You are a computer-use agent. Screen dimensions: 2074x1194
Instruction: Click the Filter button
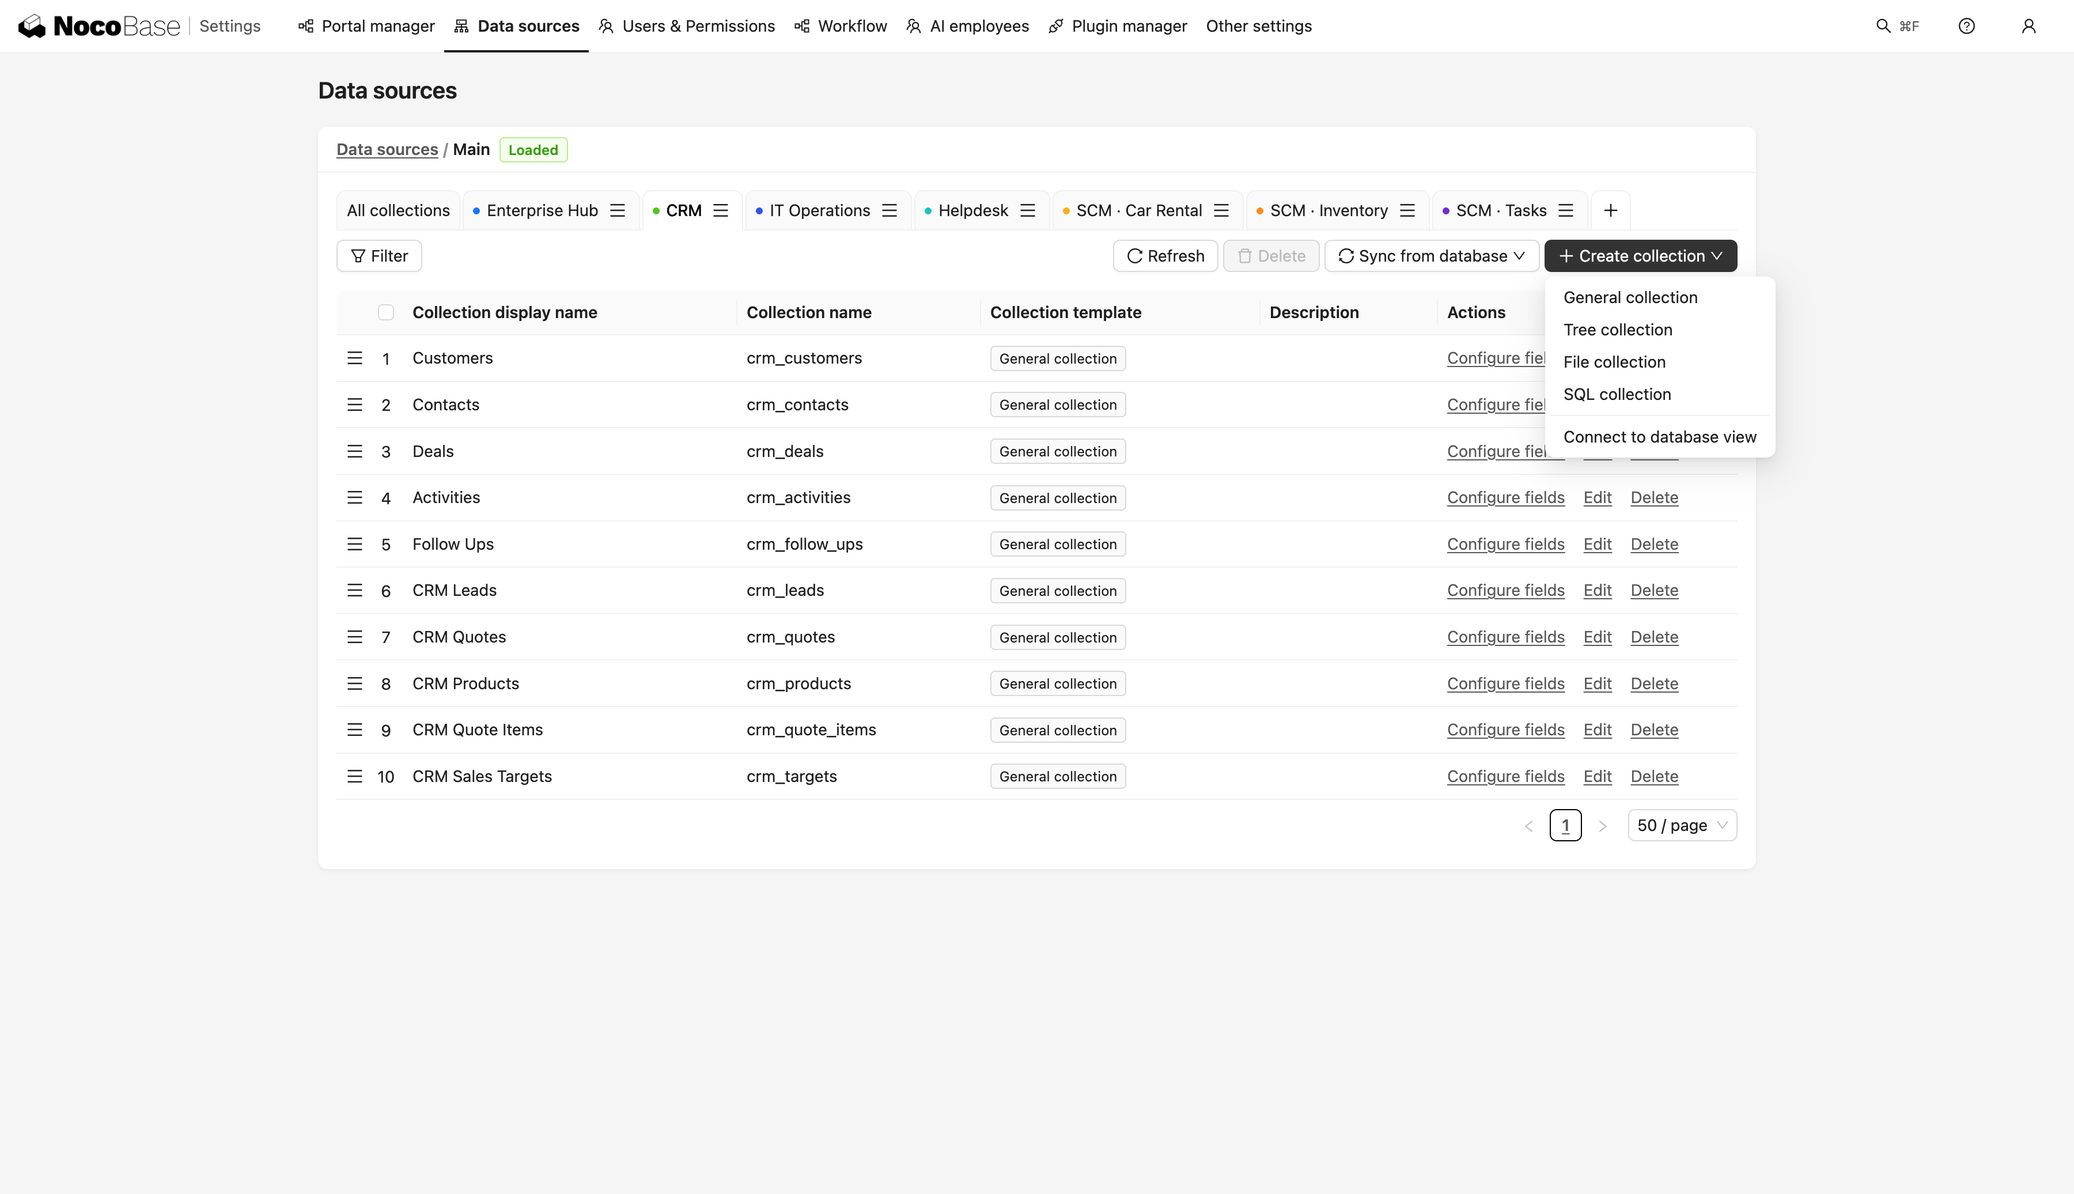380,256
